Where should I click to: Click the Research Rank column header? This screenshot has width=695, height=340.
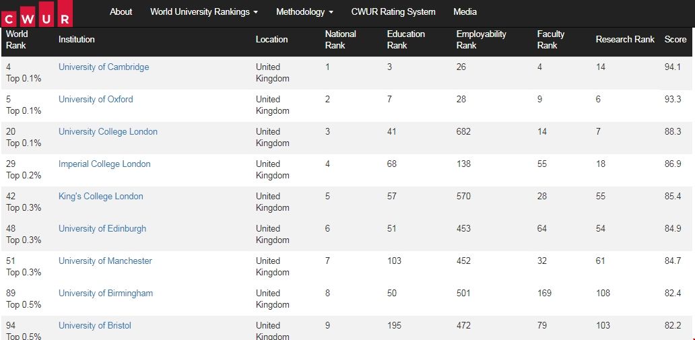(625, 40)
